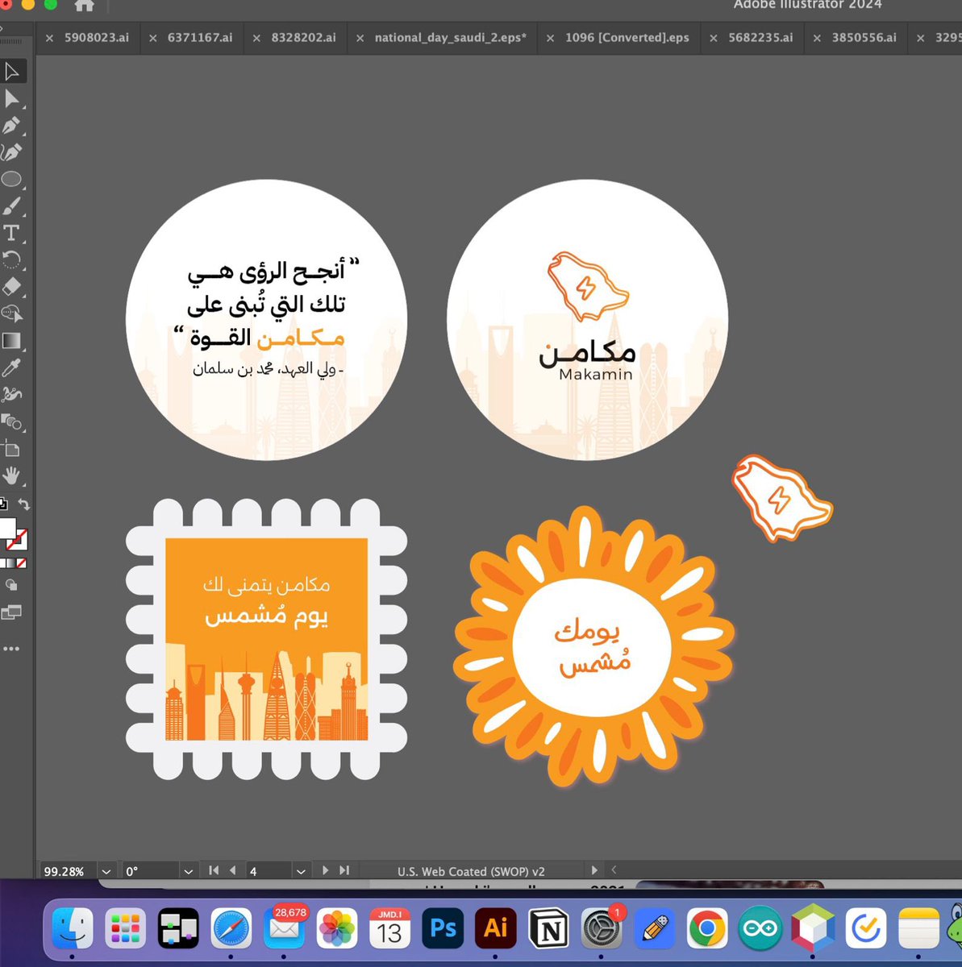This screenshot has width=962, height=967.
Task: Select the Shape Builder tool
Action: pyautogui.click(x=12, y=313)
